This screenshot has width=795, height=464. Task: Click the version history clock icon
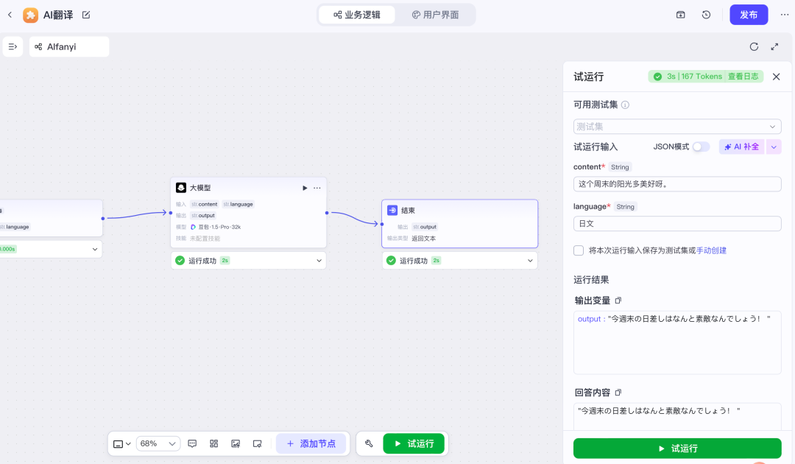coord(706,15)
